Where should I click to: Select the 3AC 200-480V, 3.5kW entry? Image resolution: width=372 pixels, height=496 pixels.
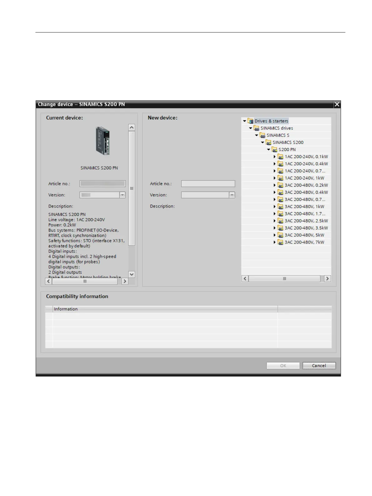306,228
